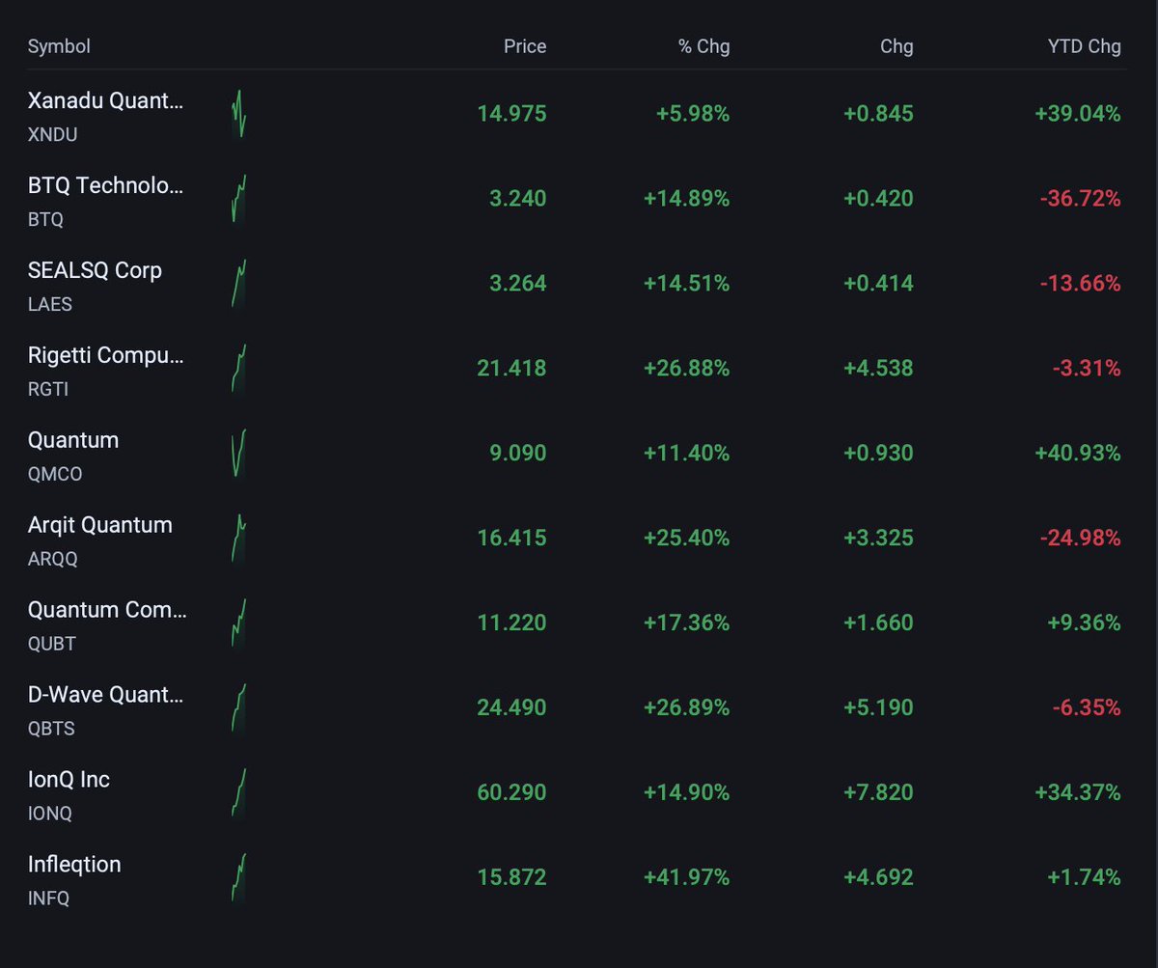
Task: Select the 24.490 price for D-Wave
Action: [511, 708]
